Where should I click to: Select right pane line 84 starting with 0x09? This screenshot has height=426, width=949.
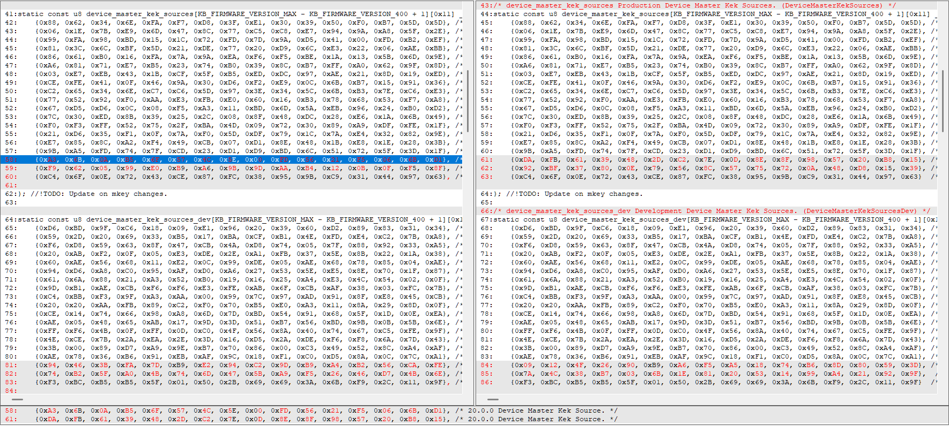[x=707, y=365]
